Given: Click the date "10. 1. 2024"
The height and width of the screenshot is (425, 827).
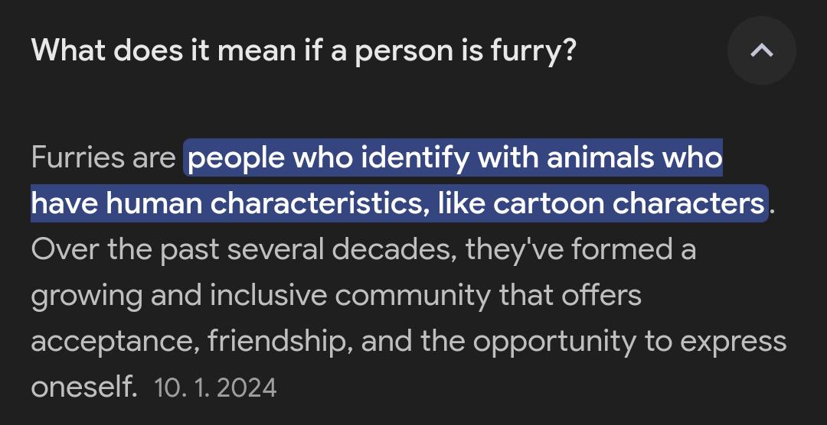Looking at the screenshot, I should (x=215, y=388).
